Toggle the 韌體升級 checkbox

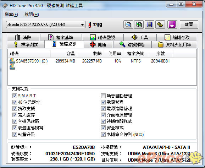[15, 135]
